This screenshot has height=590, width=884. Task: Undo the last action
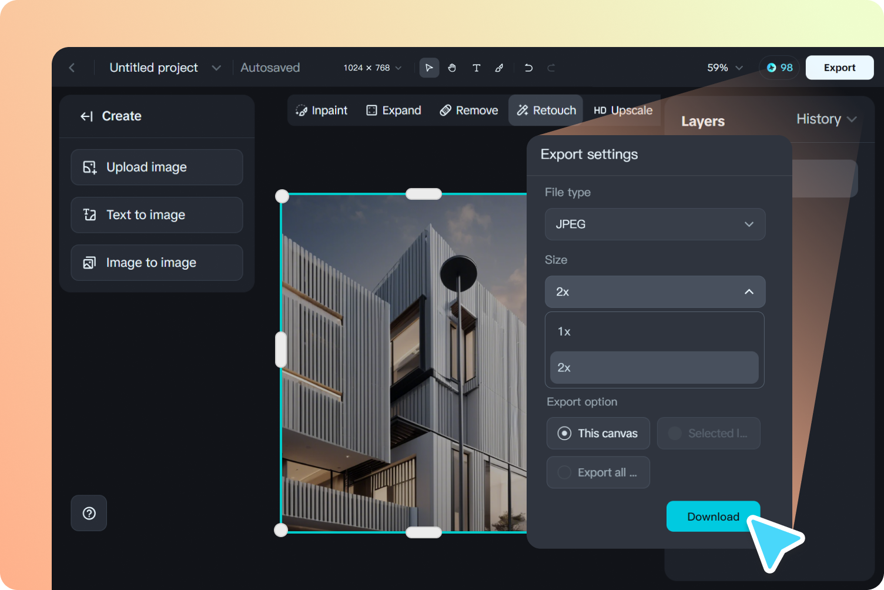[528, 68]
